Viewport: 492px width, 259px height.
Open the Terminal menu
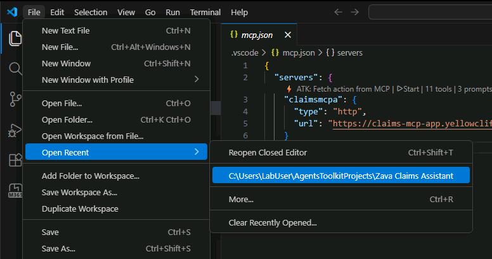[205, 12]
